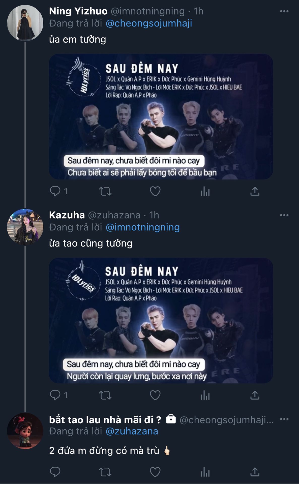Open the image in Ning Yizhuo's tweet

click(161, 116)
